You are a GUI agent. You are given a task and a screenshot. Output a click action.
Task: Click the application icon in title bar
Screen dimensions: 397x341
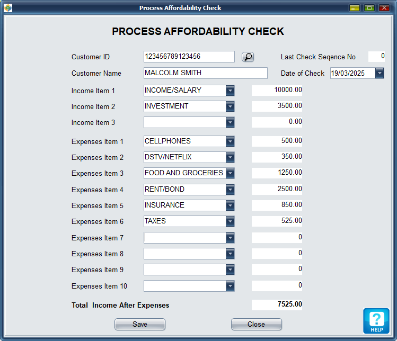[x=7, y=8]
